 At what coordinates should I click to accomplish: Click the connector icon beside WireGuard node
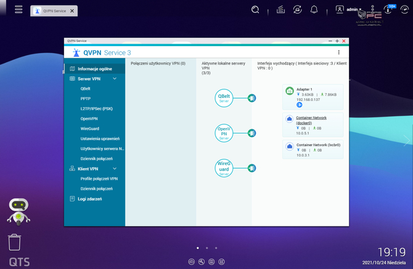pyautogui.click(x=251, y=168)
